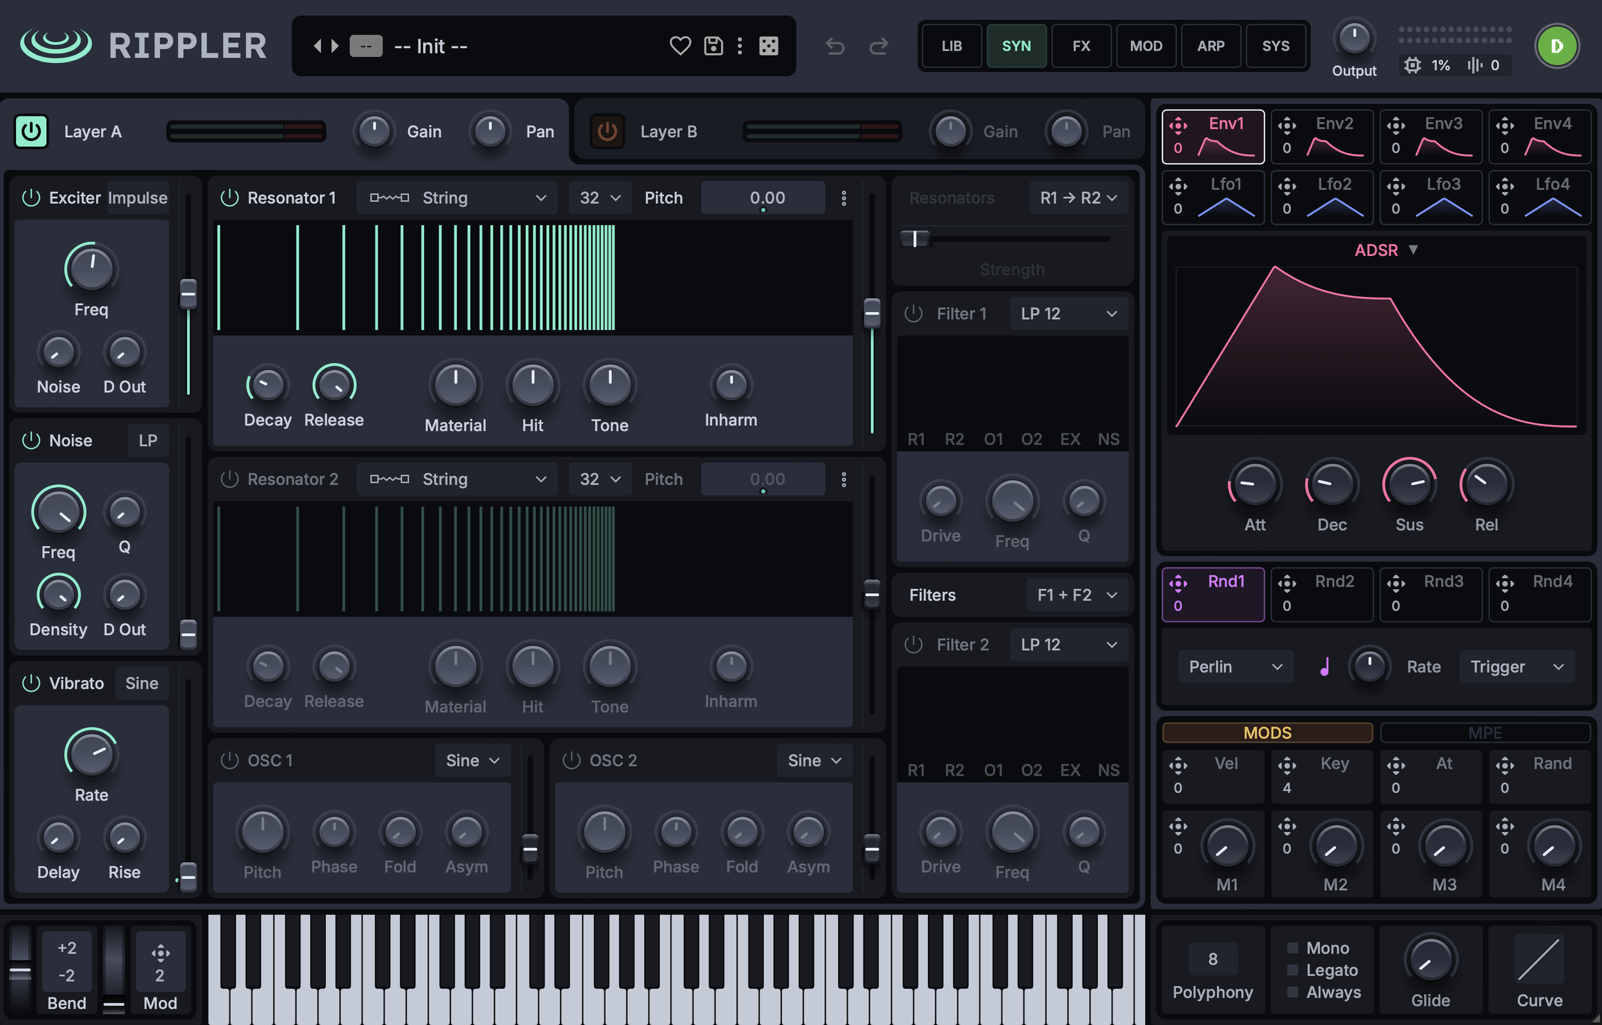Toggle the Noise section power switch

click(x=31, y=440)
